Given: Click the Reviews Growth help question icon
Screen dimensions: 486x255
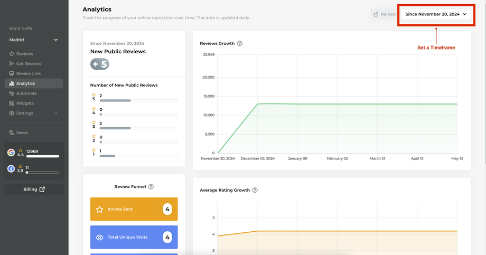Looking at the screenshot, I should pos(240,43).
